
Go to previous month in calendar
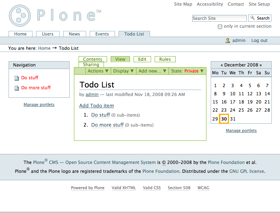coord(222,65)
